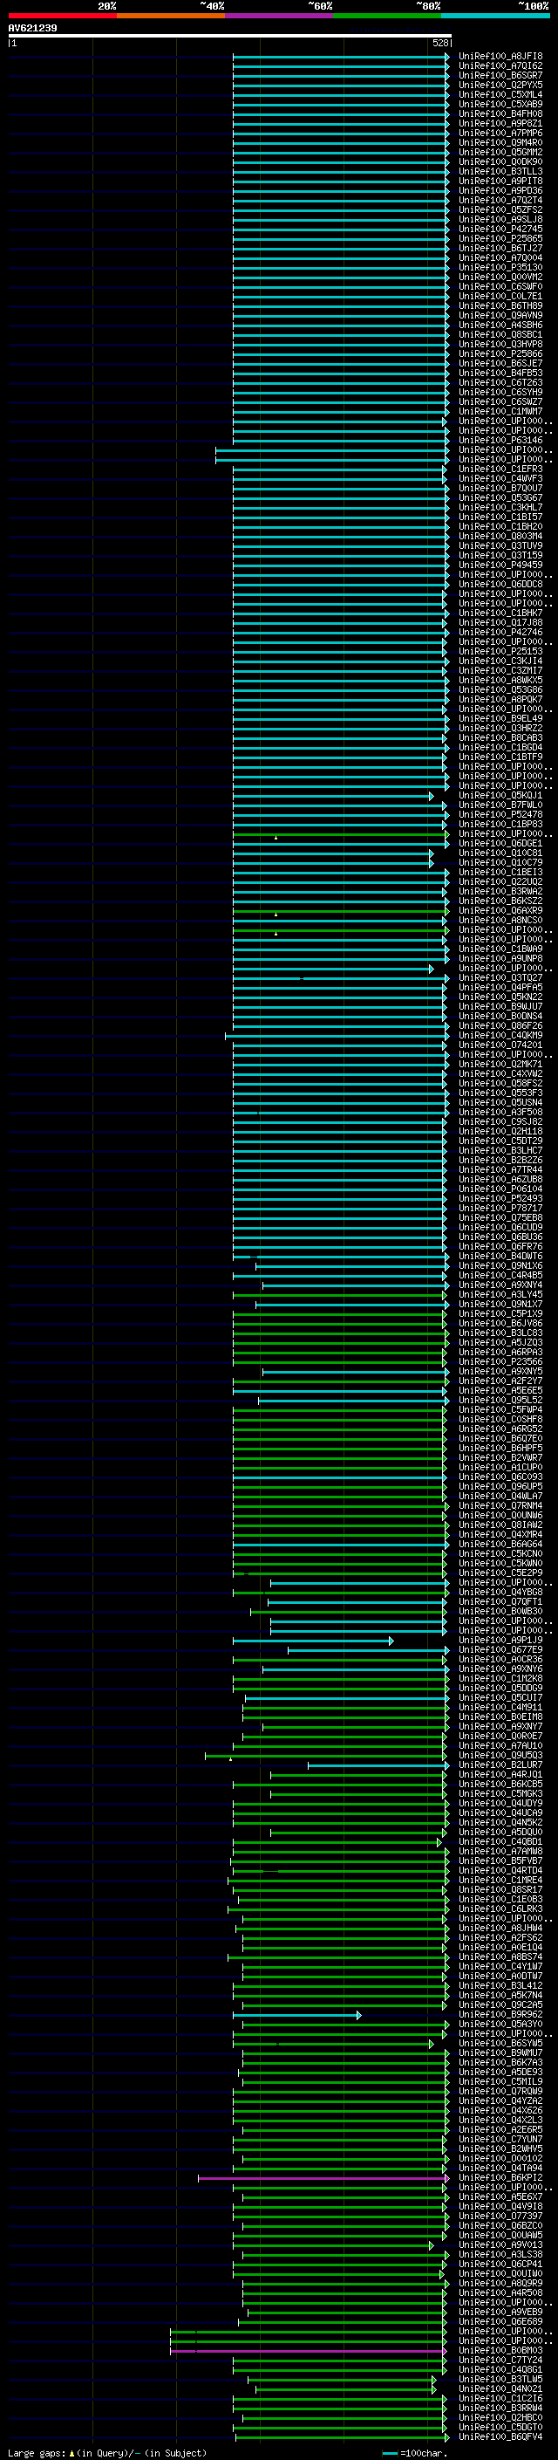Select hit label UniRef100_Q9M4R0
558x2460 pixels.
[500, 142]
